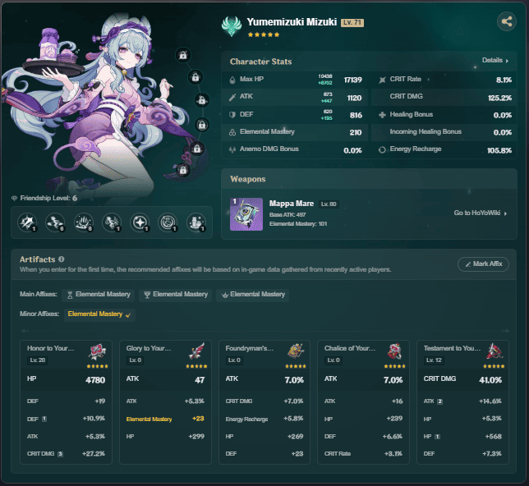Click the Mark Affix button
The height and width of the screenshot is (486, 529).
click(483, 264)
